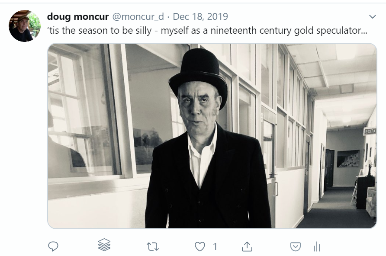Image resolution: width=386 pixels, height=256 pixels.
Task: Open the doug moncur display name link
Action: pyautogui.click(x=77, y=17)
